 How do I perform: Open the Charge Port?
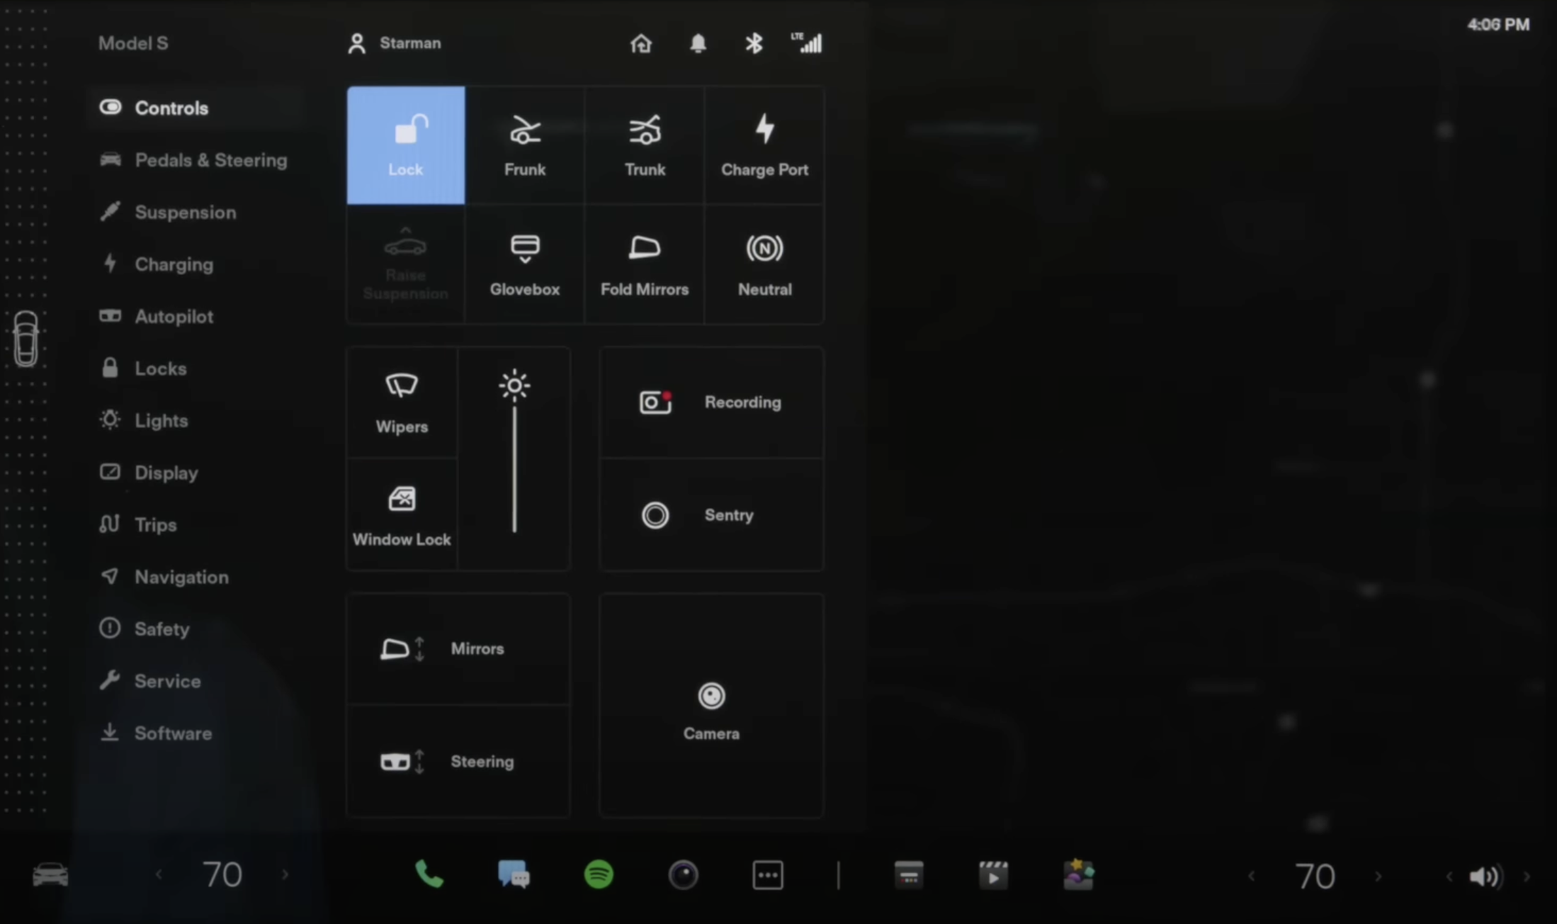[764, 145]
